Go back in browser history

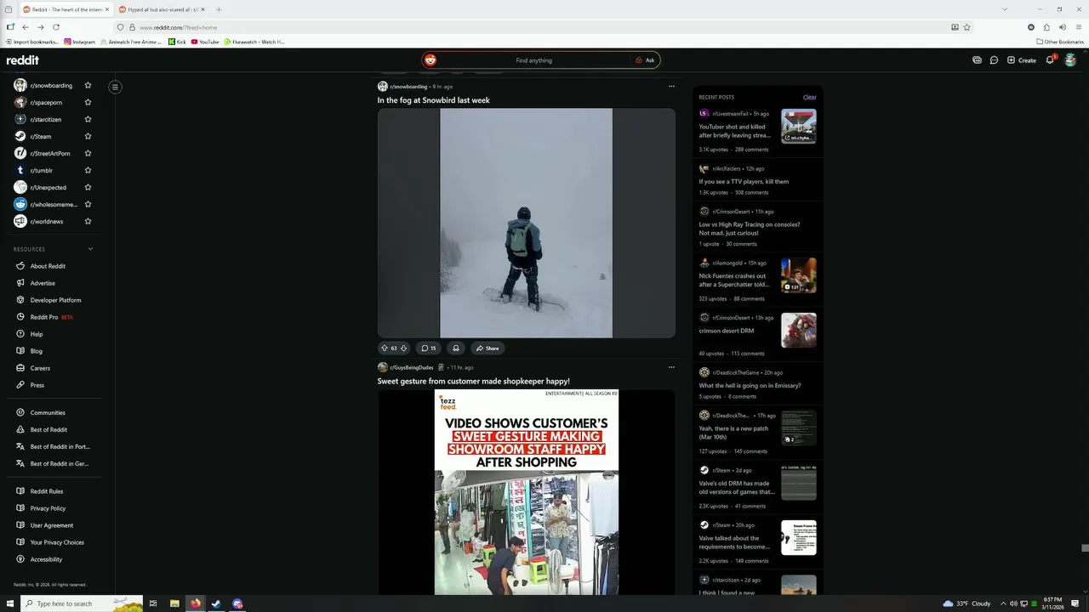pyautogui.click(x=26, y=27)
